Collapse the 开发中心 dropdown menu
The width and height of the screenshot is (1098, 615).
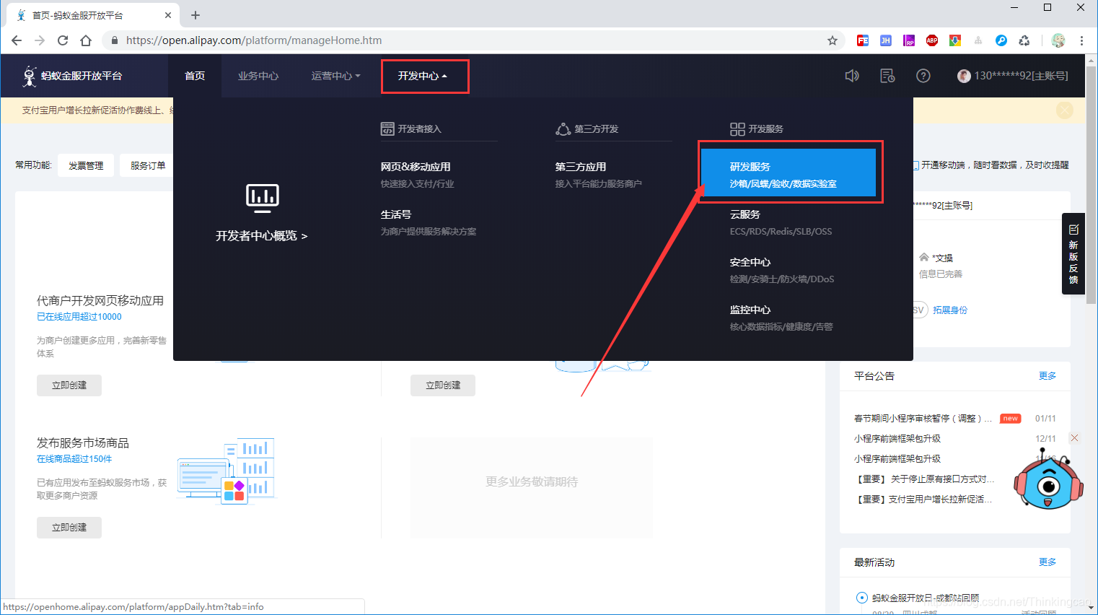pyautogui.click(x=423, y=76)
